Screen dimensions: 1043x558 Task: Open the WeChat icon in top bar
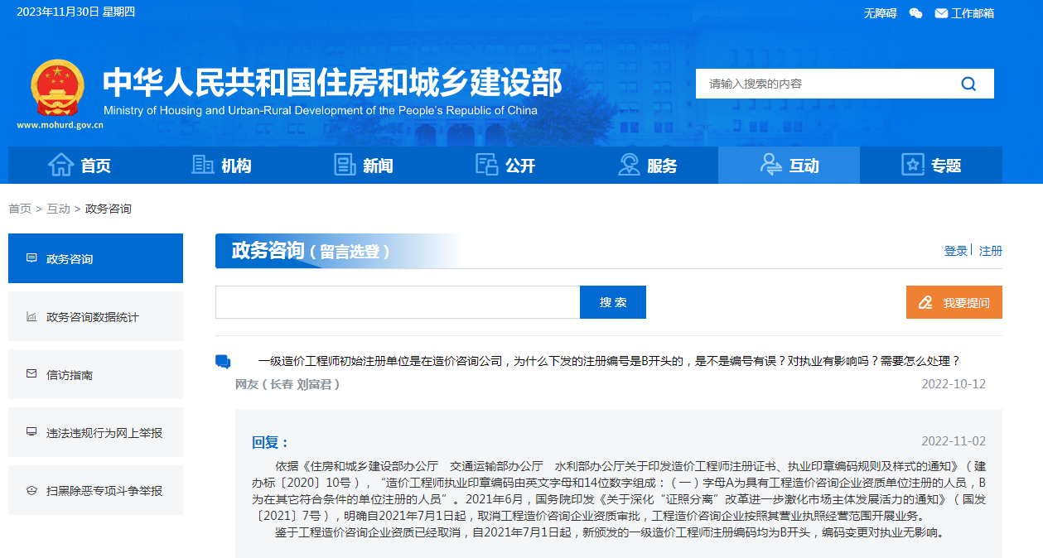915,13
